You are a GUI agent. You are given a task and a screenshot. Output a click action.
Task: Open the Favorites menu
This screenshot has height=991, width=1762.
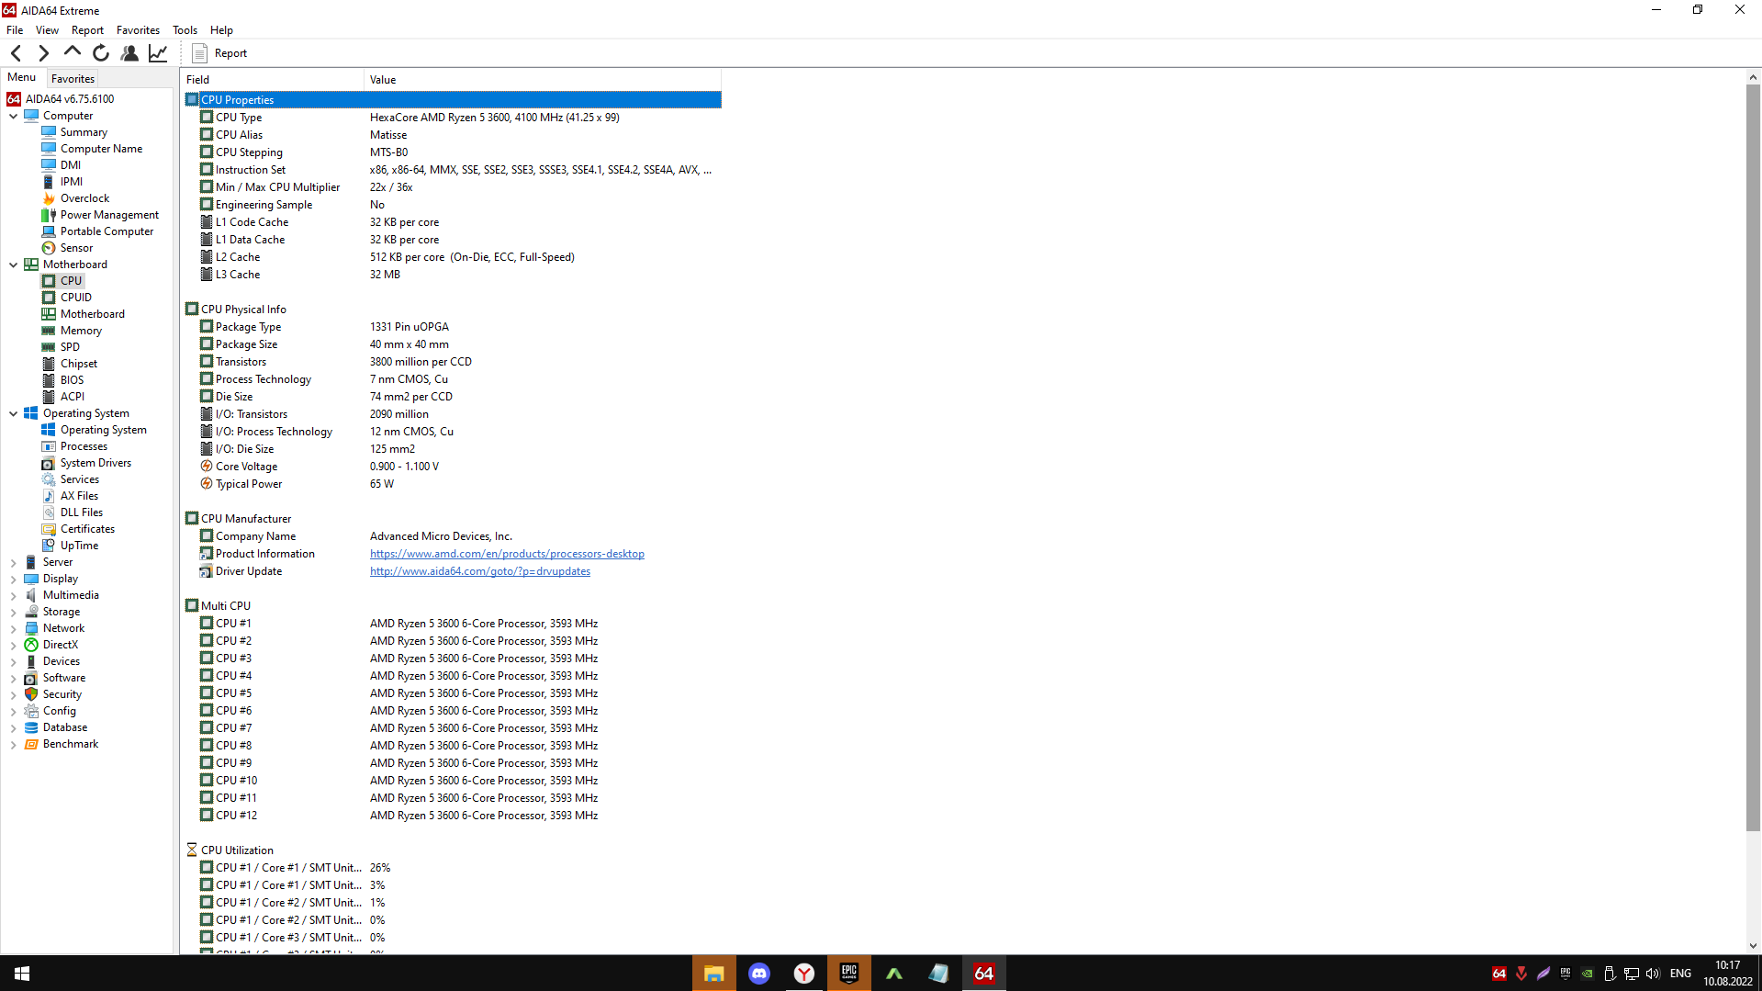[138, 30]
